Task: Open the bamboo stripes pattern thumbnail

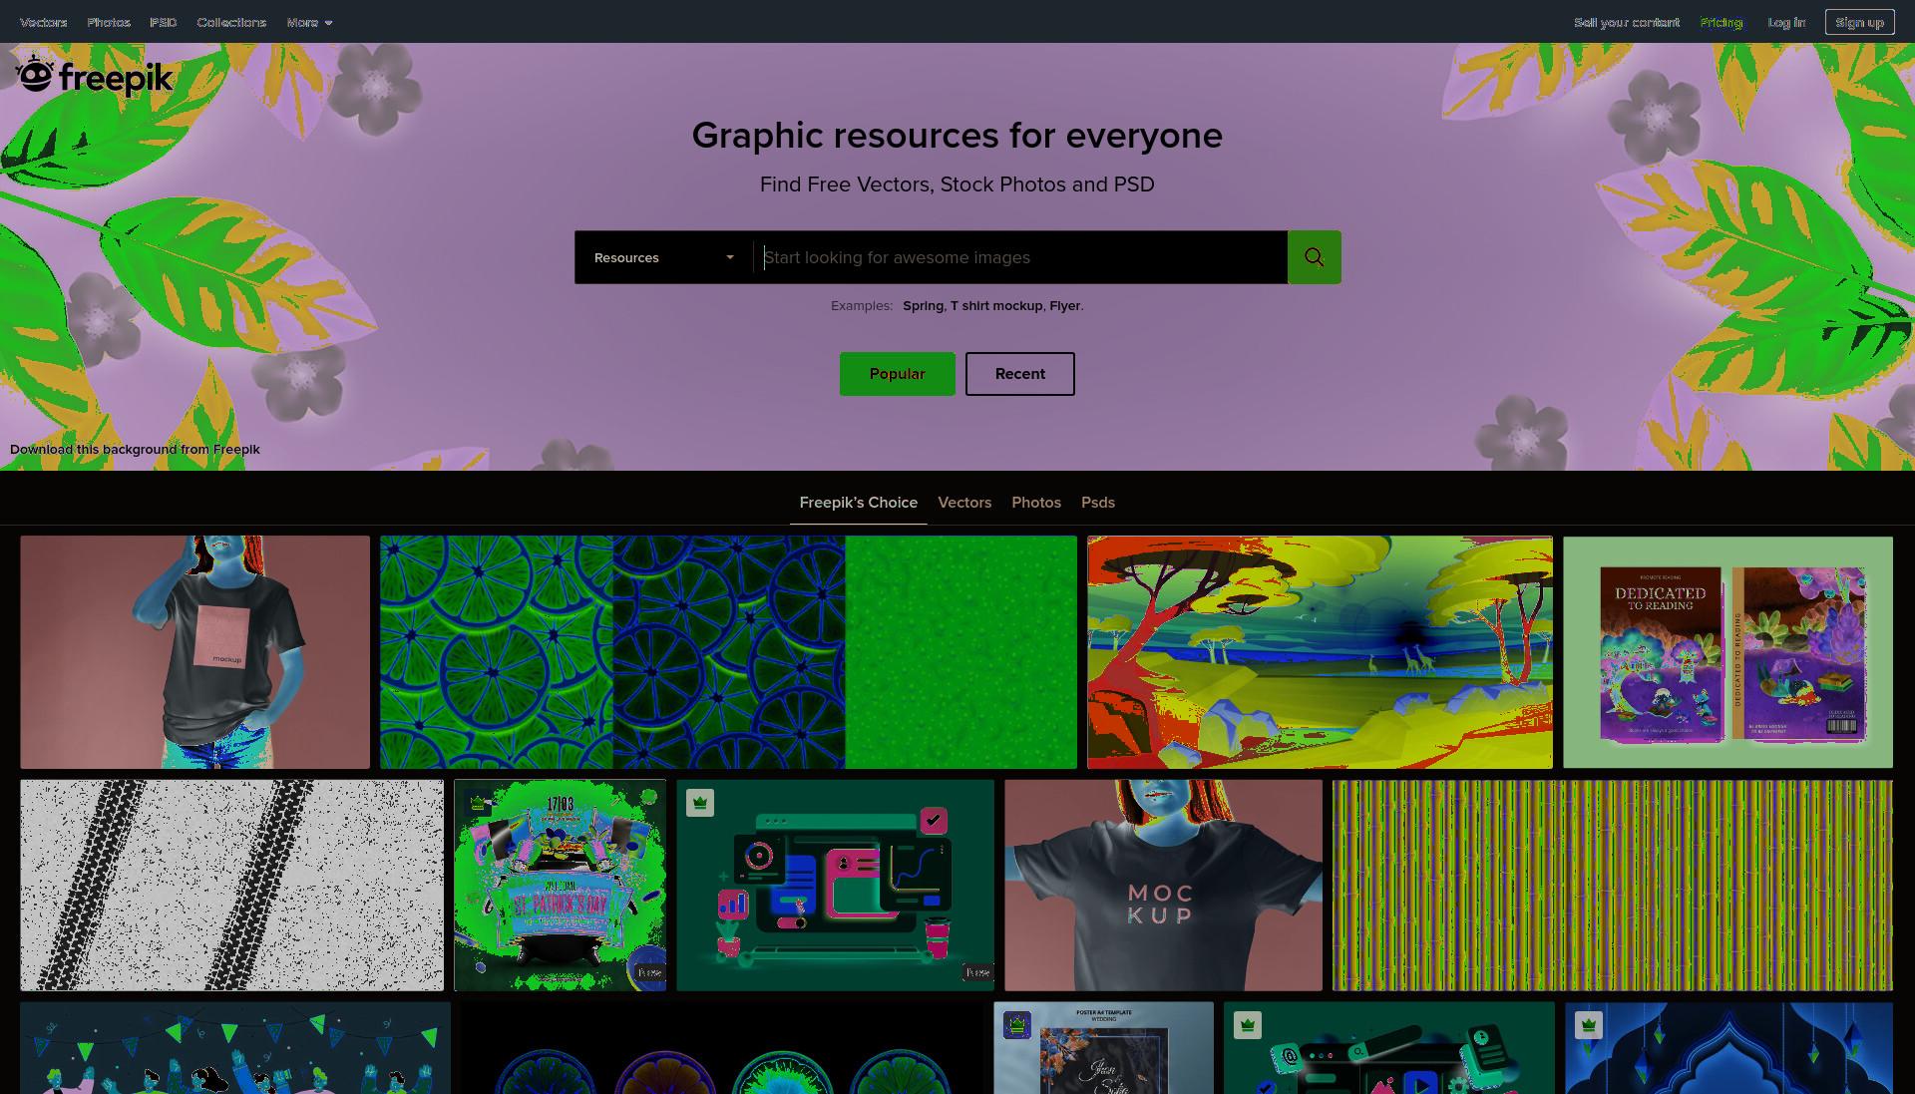Action: (x=1613, y=886)
